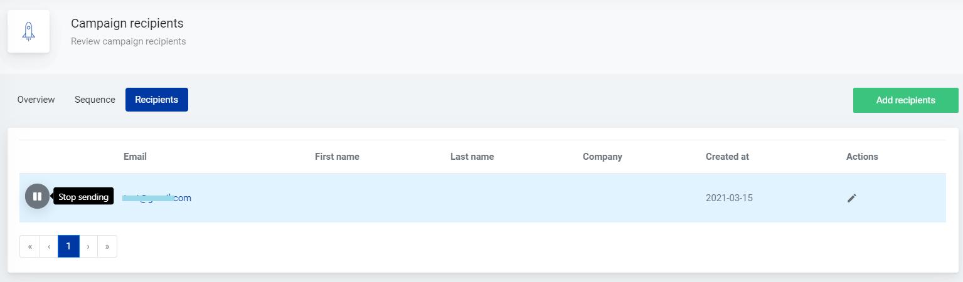Select page 1 in pagination
The height and width of the screenshot is (282, 963).
click(x=68, y=246)
